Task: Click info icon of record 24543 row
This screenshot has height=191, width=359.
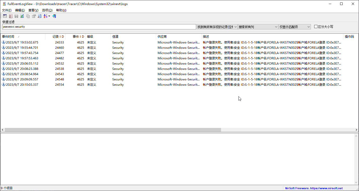Action: [4, 74]
